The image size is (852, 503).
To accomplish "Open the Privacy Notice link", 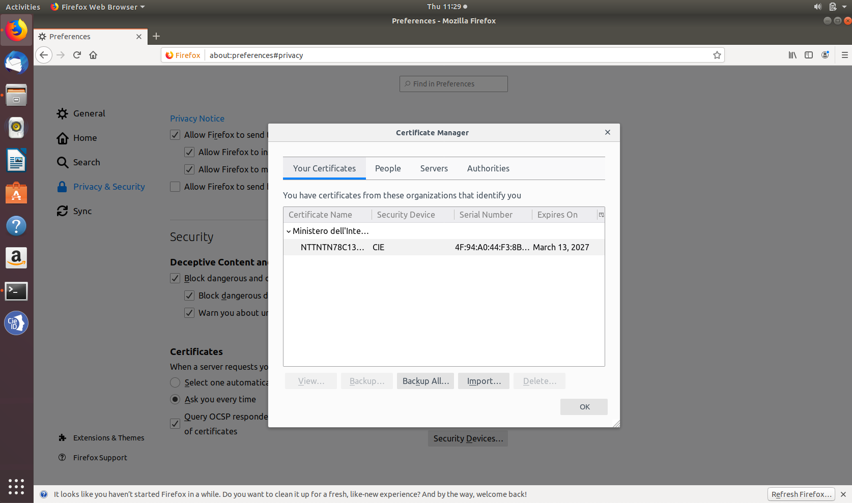I will 197,119.
